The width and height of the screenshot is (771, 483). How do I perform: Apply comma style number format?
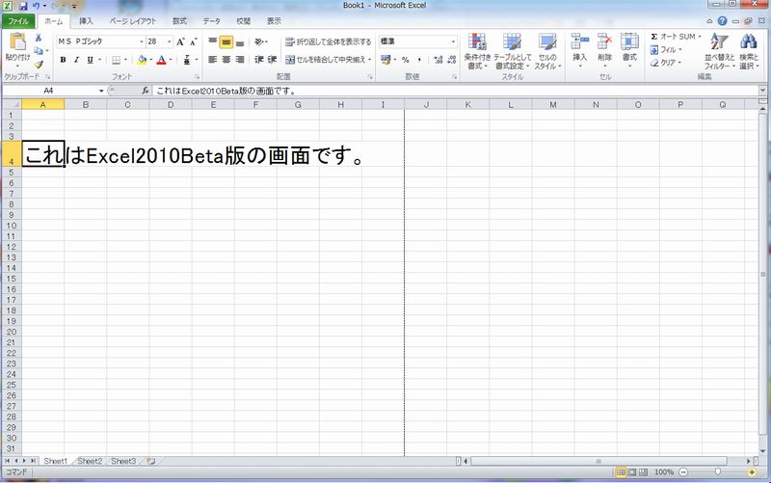click(419, 60)
